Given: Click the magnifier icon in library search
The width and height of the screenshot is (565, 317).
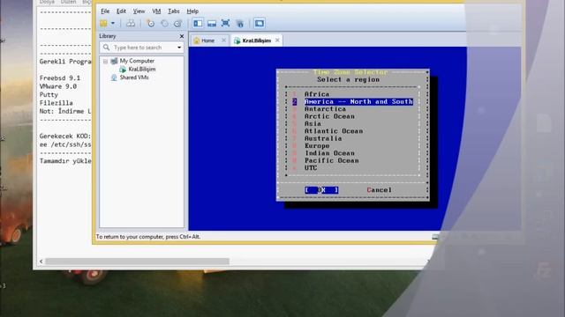Looking at the screenshot, I should pyautogui.click(x=106, y=48).
